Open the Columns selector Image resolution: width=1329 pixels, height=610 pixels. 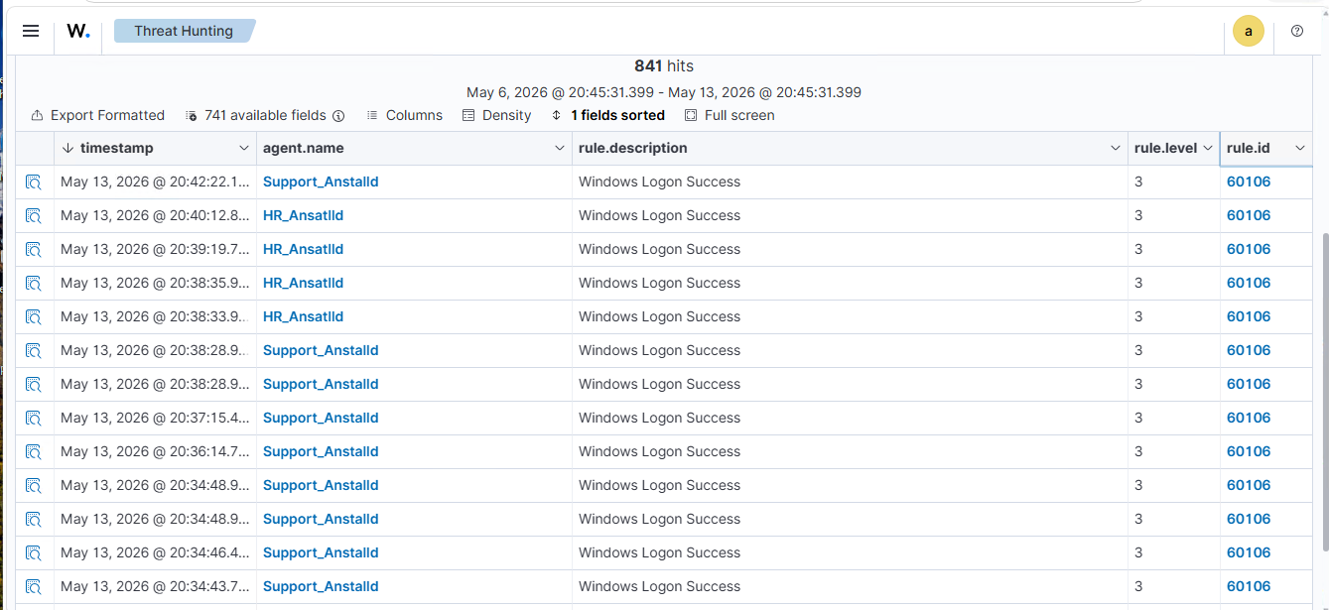click(x=404, y=115)
